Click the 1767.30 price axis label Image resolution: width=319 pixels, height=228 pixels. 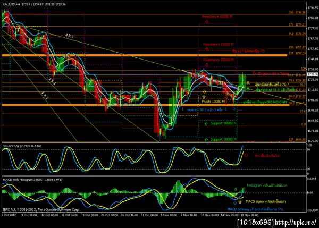pos(313,38)
